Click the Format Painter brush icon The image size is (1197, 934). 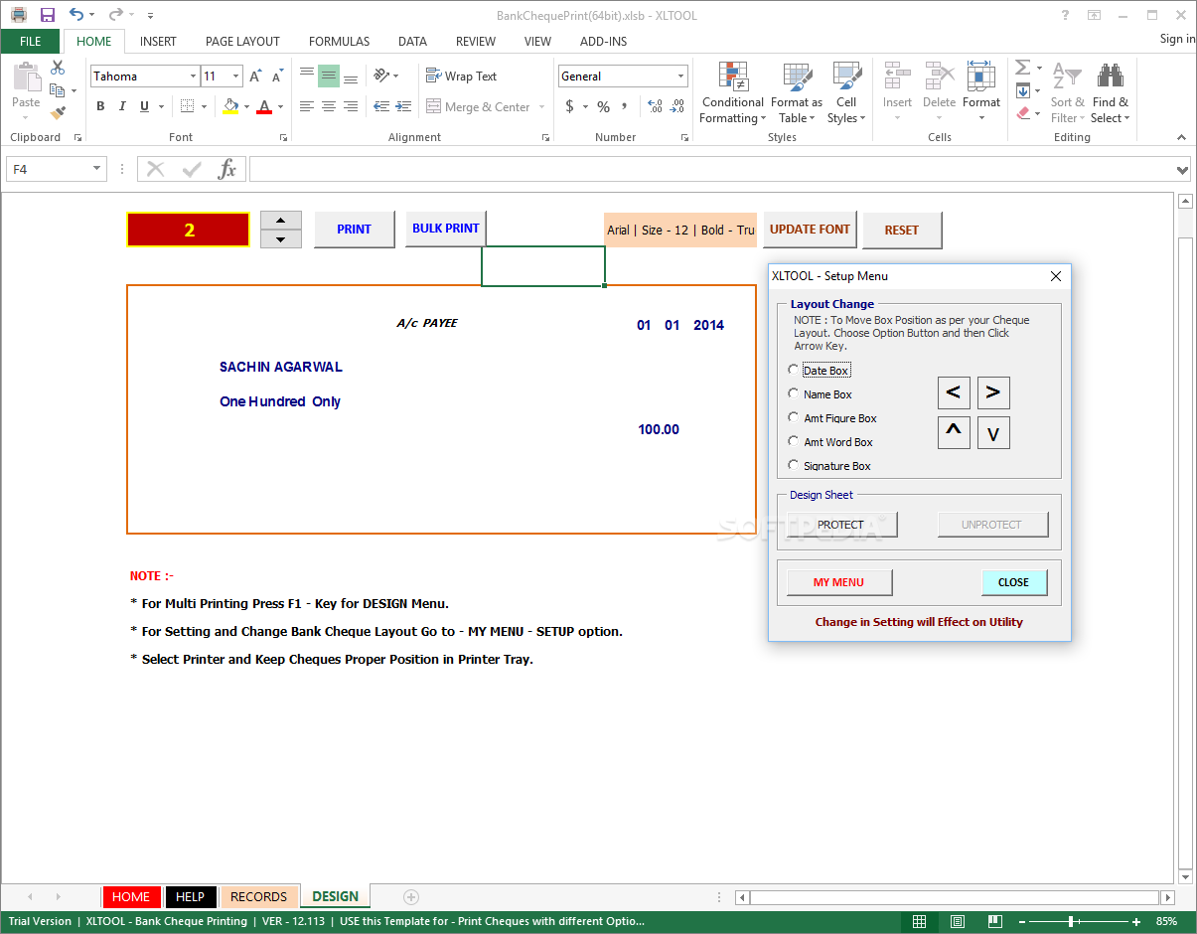click(58, 113)
